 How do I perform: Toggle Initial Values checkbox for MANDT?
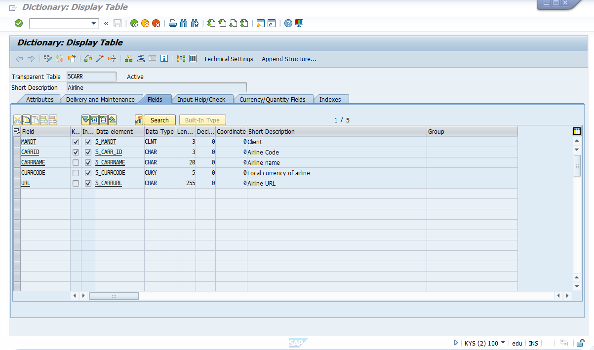[88, 142]
